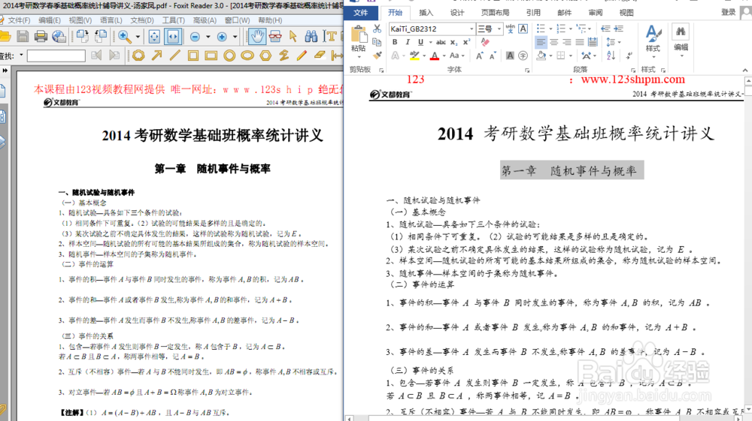Click Increase Indent in Word ribbon

click(x=619, y=29)
